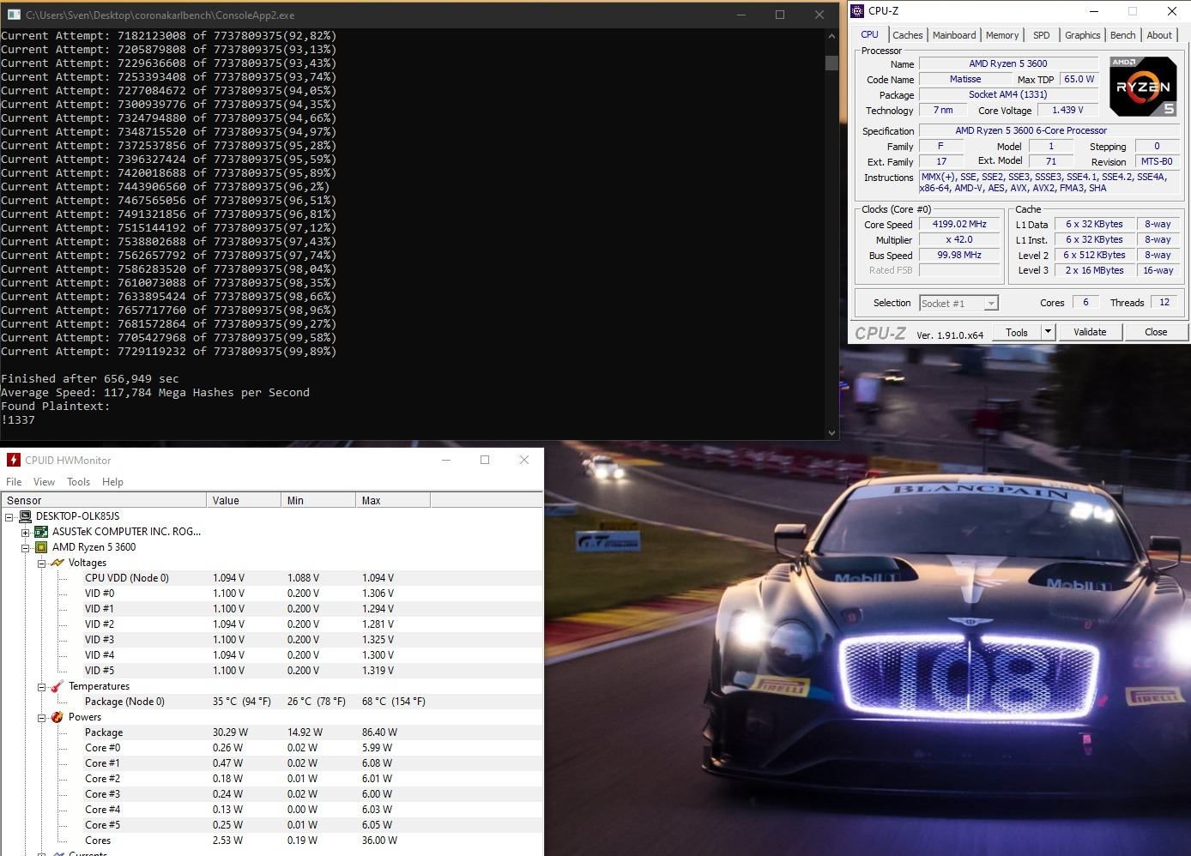Click the Close button in CPU-Z
This screenshot has height=856, width=1191.
coord(1155,332)
